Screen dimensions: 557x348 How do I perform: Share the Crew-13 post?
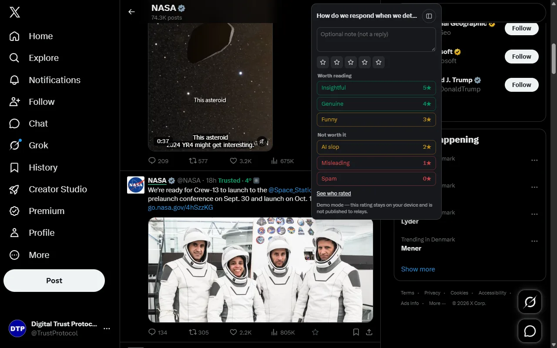point(369,332)
